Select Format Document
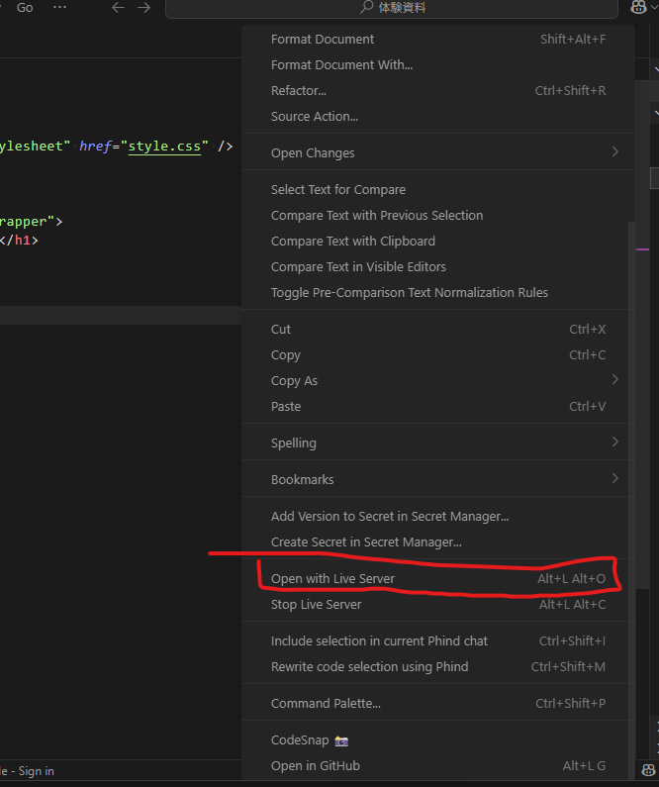 point(438,40)
